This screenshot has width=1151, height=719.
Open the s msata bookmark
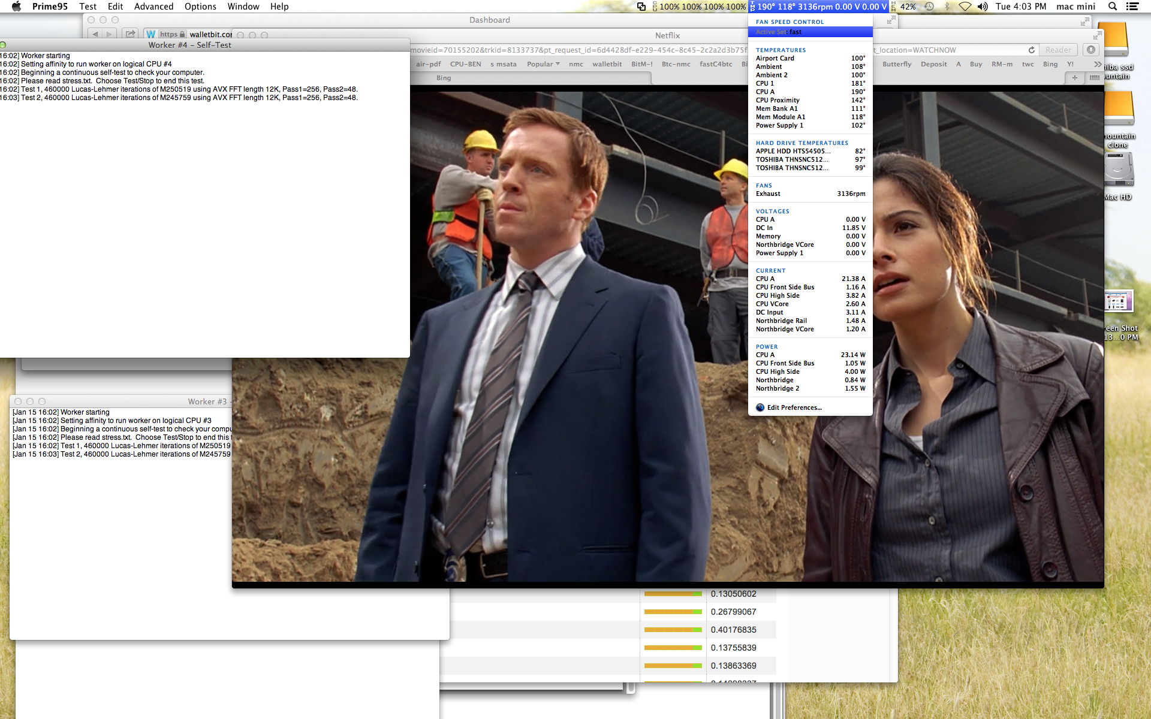(x=503, y=64)
